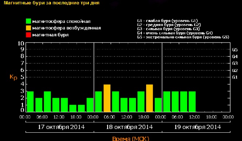Click the G3 storm level label on right axis
The image size is (242, 141).
235,63
